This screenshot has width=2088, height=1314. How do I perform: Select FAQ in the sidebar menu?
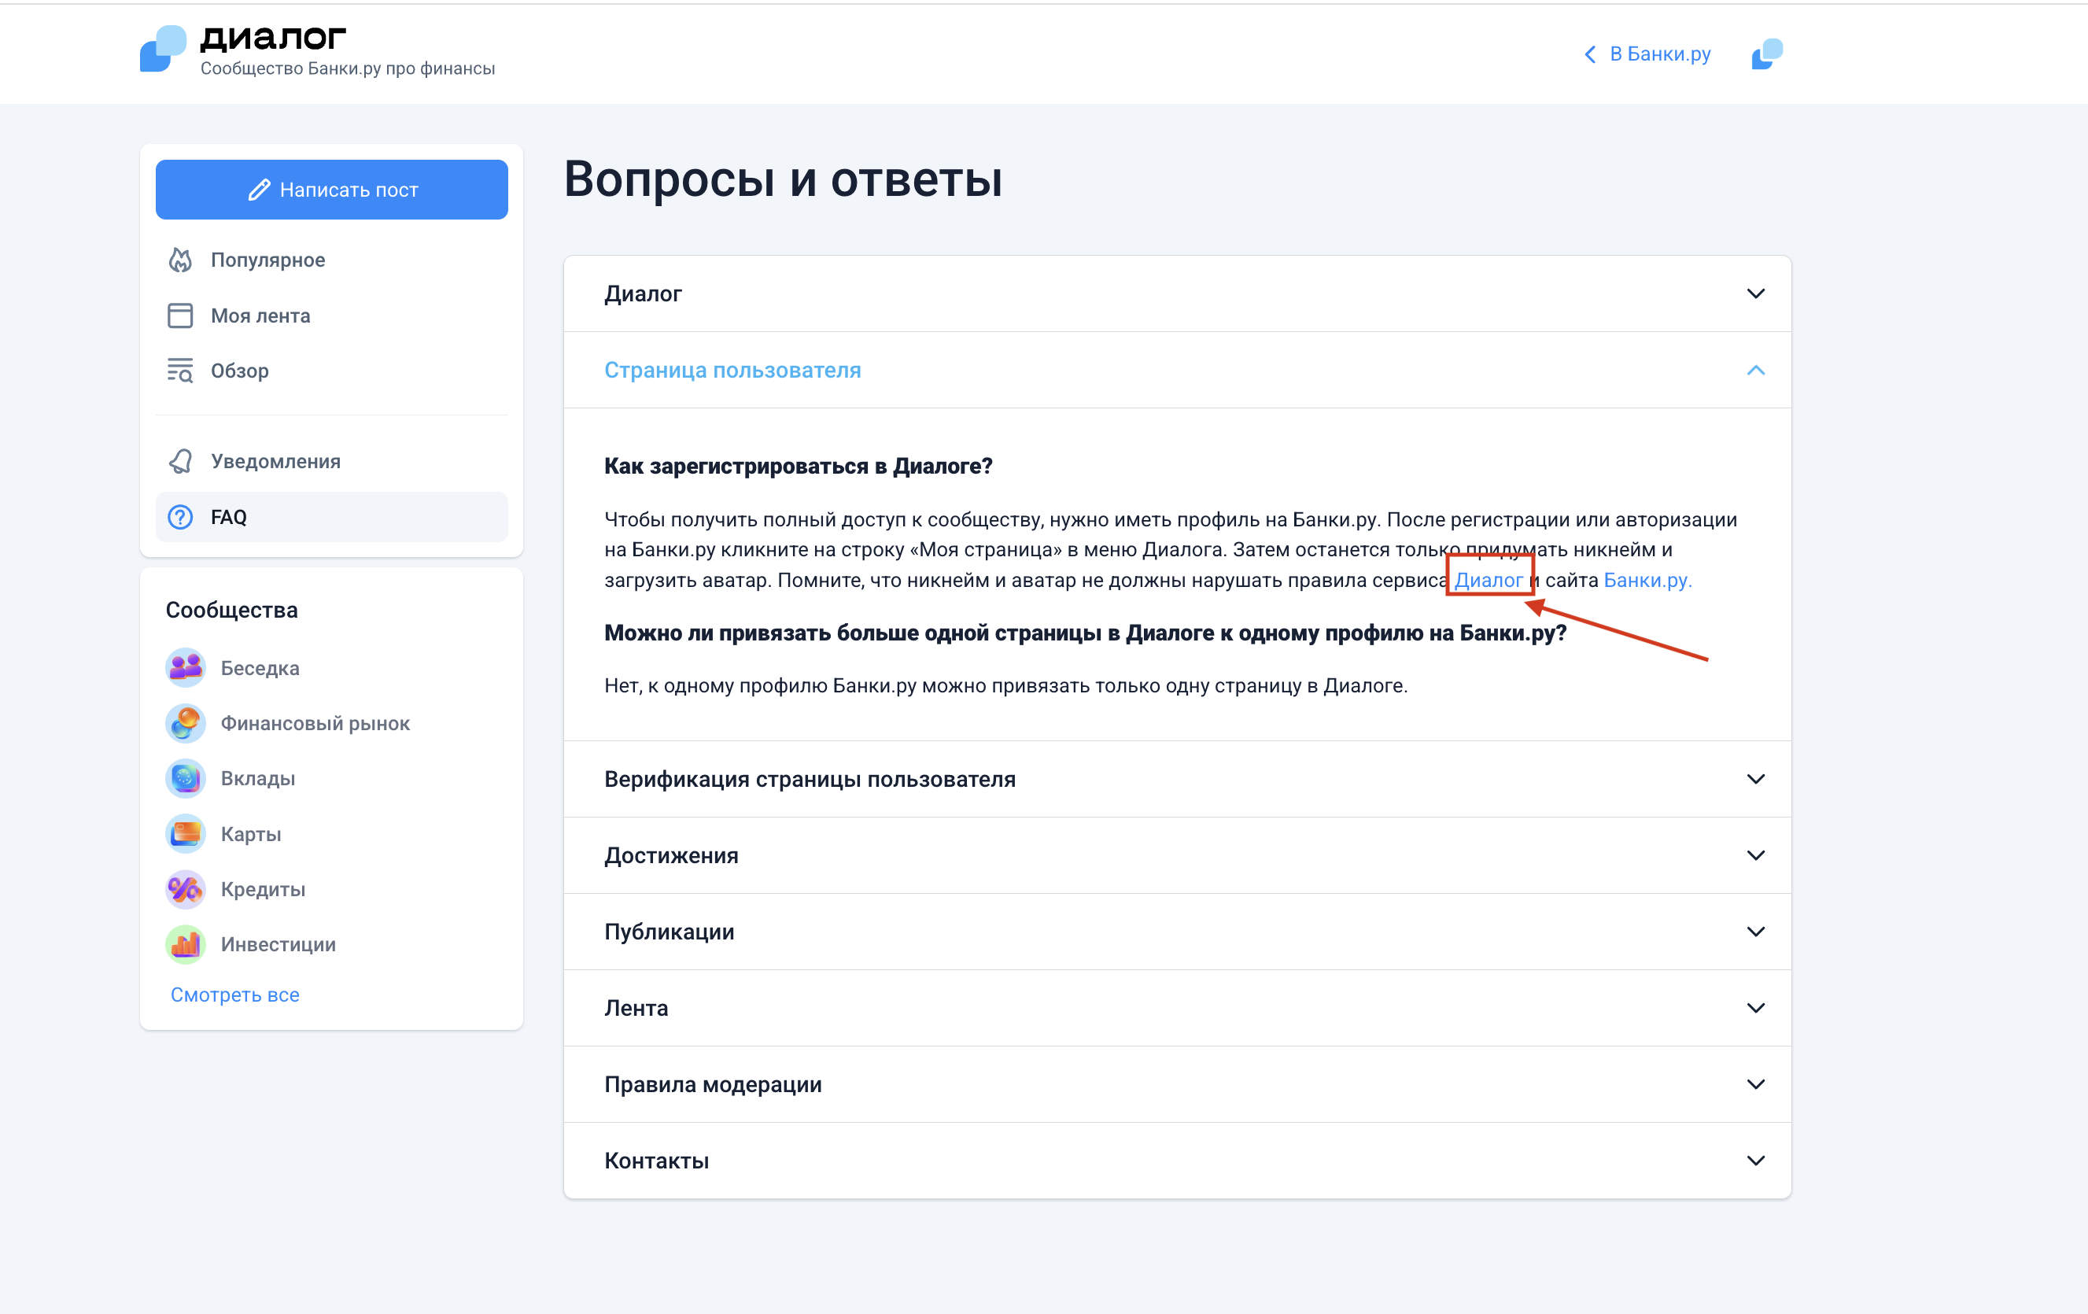pyautogui.click(x=331, y=517)
